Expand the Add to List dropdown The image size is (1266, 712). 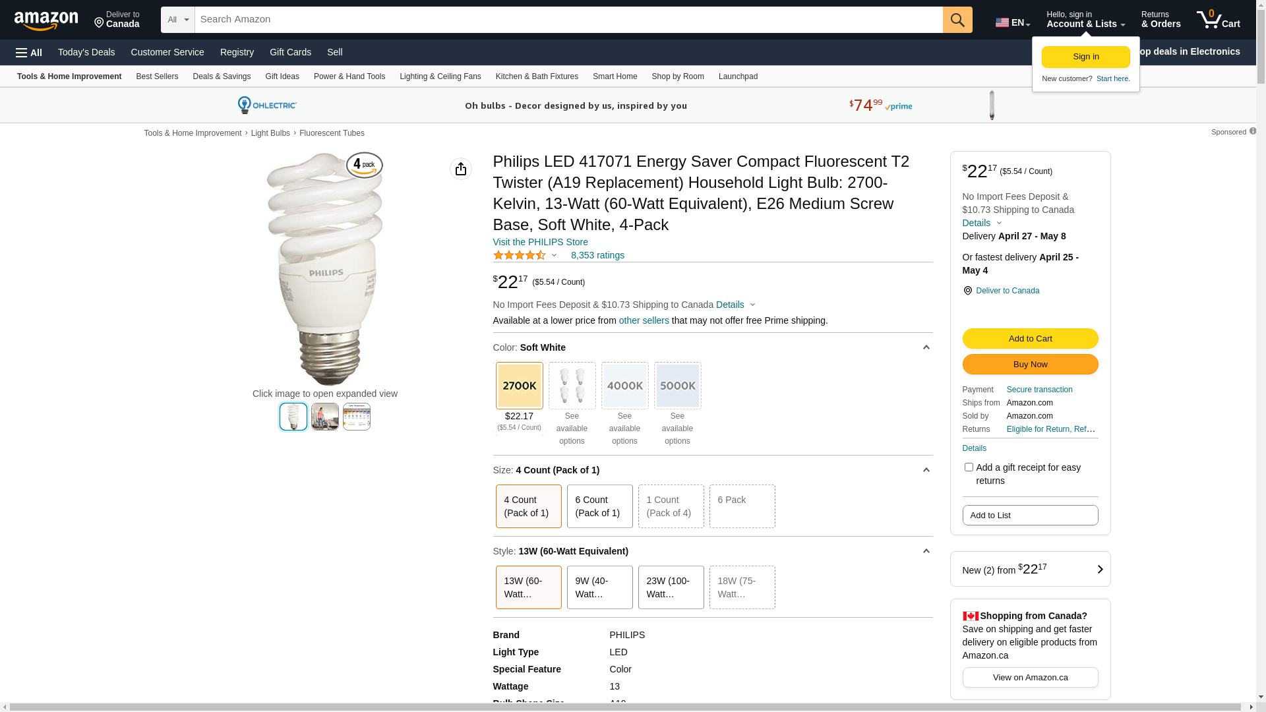coord(1030,516)
